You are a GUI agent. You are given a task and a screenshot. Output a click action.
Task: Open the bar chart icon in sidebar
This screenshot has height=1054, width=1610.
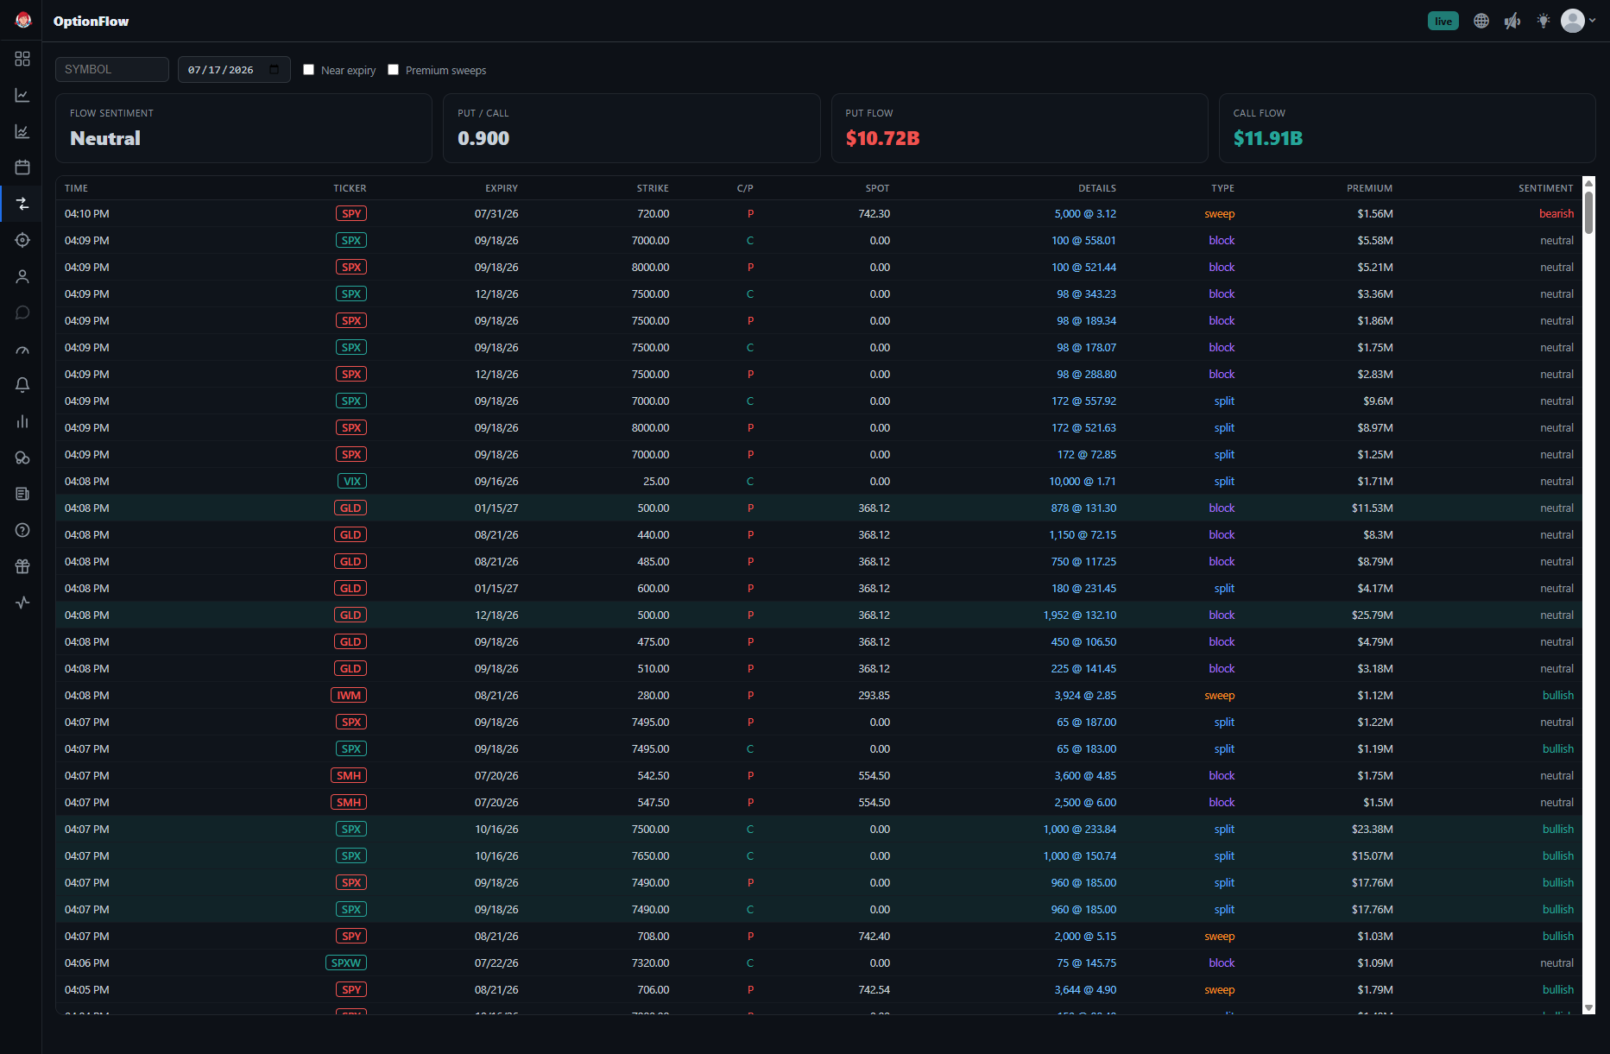pyautogui.click(x=22, y=421)
